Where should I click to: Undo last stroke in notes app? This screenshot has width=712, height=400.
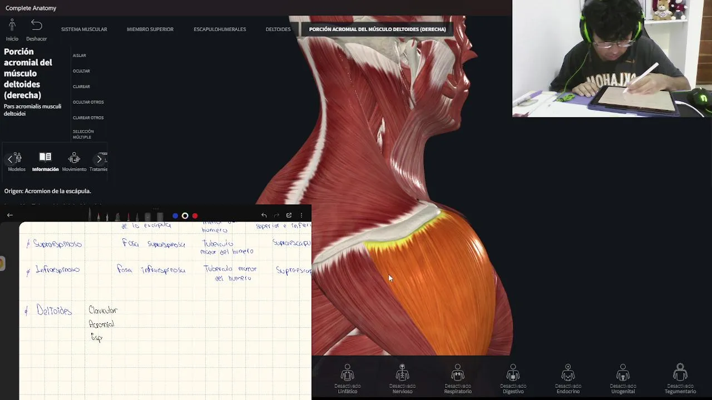tap(264, 215)
